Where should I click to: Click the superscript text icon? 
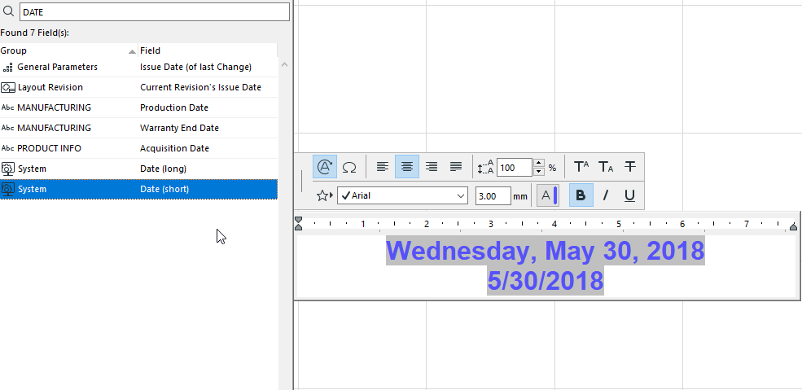581,167
